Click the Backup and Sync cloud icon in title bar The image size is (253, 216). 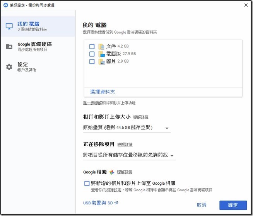pos(6,5)
